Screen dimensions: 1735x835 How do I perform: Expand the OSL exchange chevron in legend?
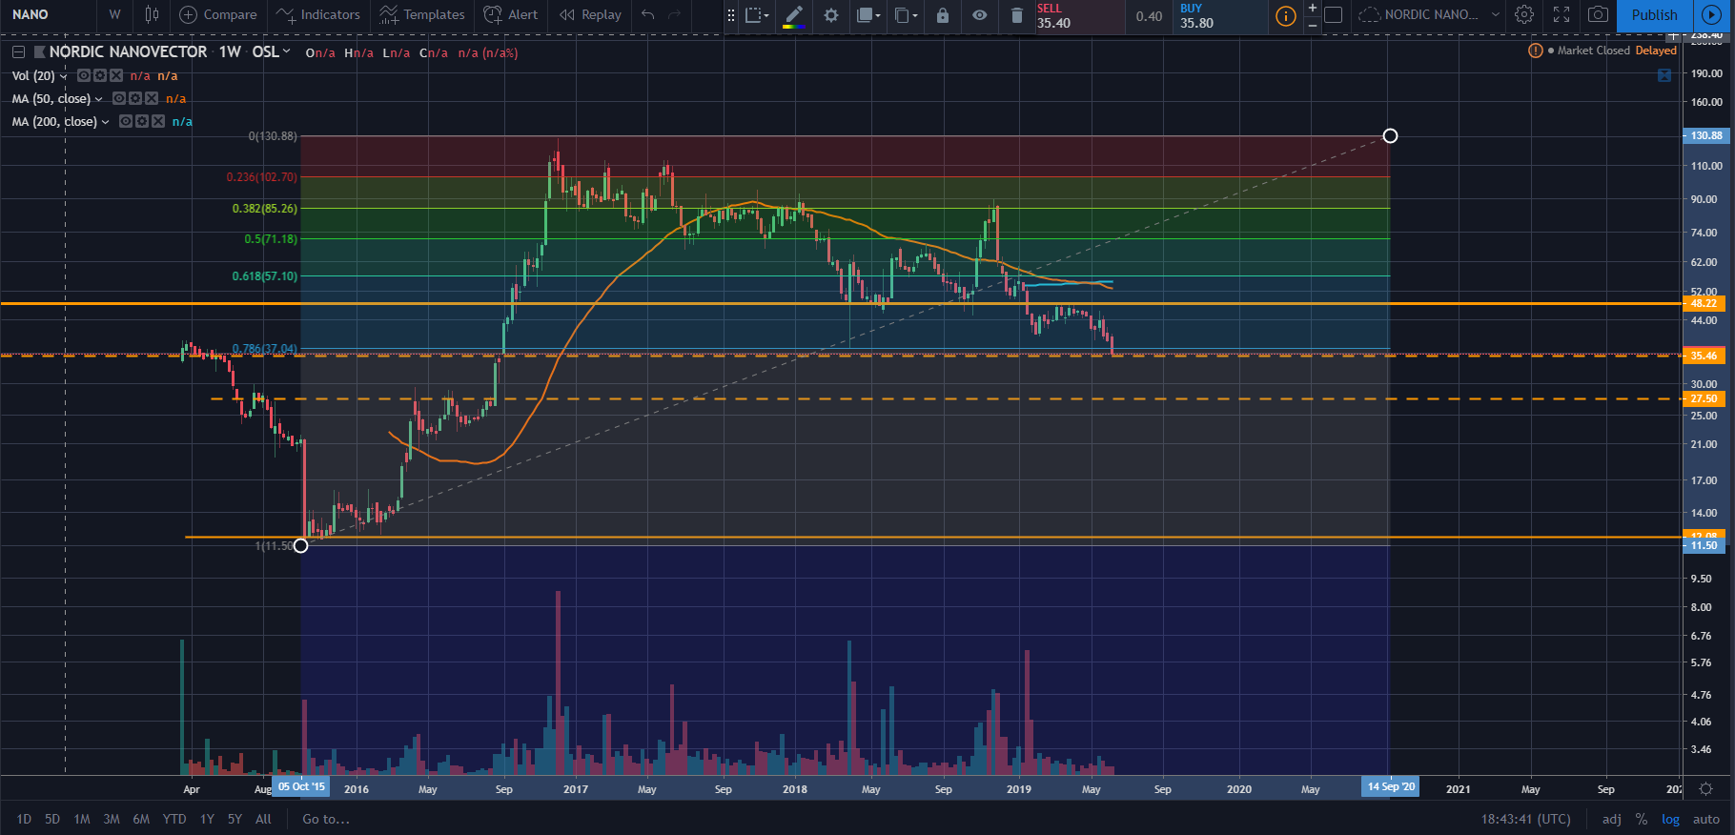(x=286, y=51)
